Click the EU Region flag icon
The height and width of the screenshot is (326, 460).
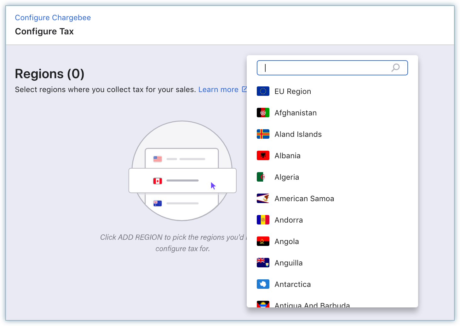click(263, 91)
